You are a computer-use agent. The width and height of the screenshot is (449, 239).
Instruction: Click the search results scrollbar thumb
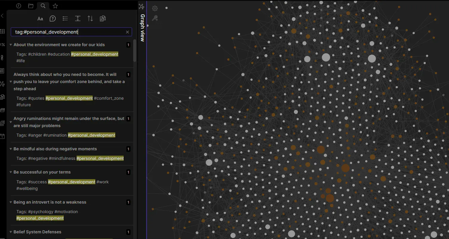(x=135, y=51)
